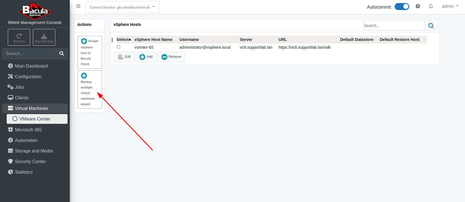The width and height of the screenshot is (465, 202).
Task: Open Jobs menu in sidebar
Action: pos(35,87)
